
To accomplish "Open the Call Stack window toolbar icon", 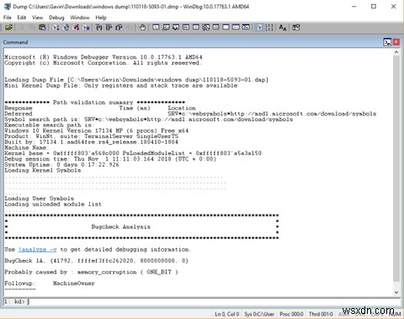I will tap(206, 27).
